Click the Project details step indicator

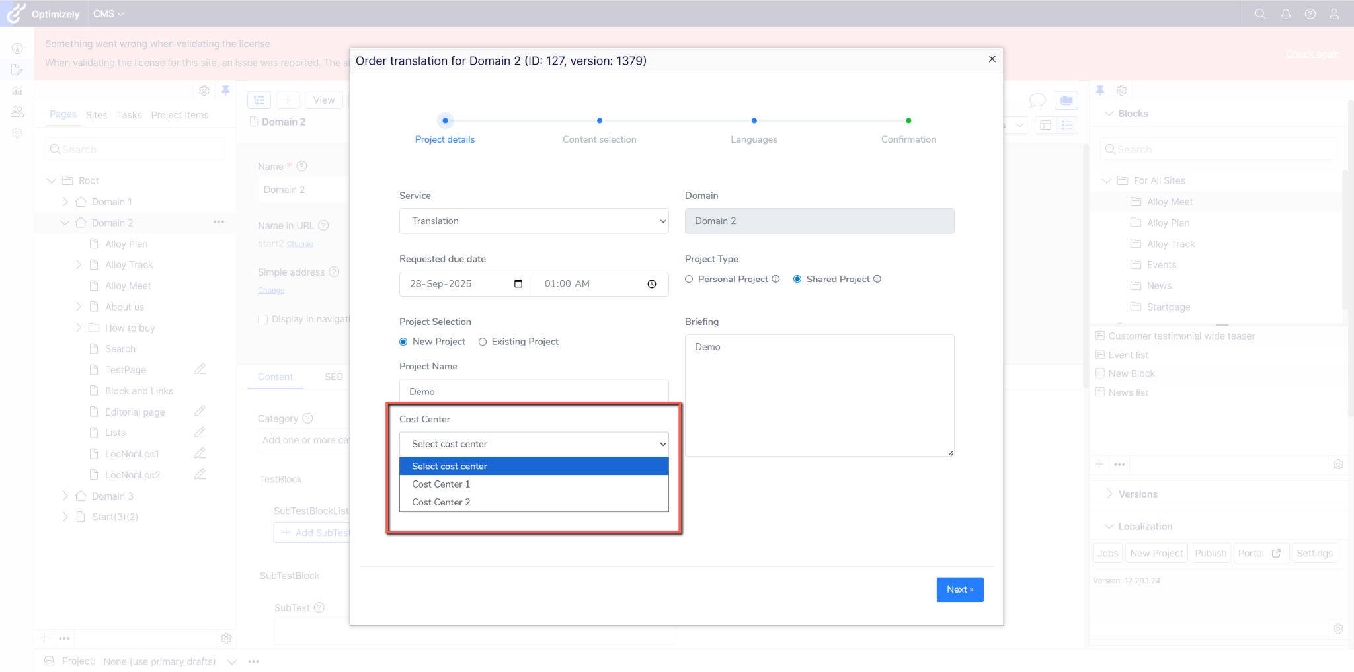click(x=445, y=121)
